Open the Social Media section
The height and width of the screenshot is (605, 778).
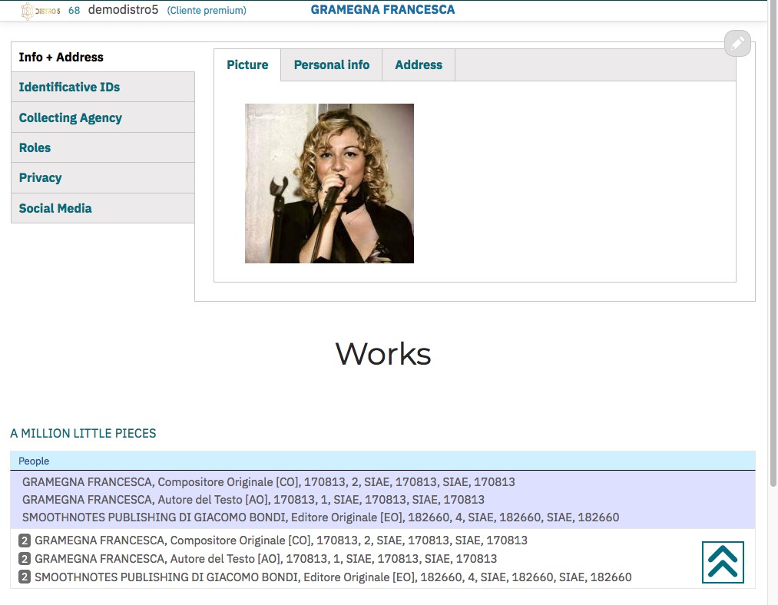[x=103, y=208]
